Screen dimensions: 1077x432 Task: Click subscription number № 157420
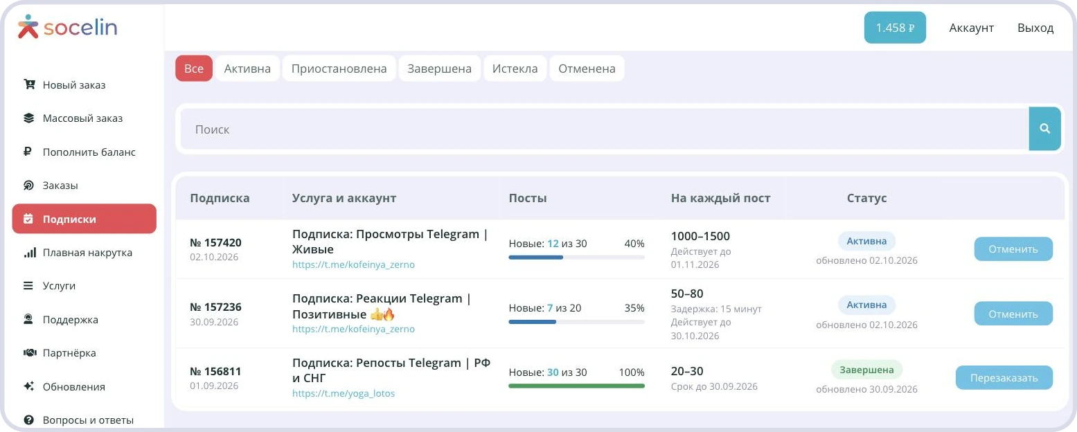215,243
